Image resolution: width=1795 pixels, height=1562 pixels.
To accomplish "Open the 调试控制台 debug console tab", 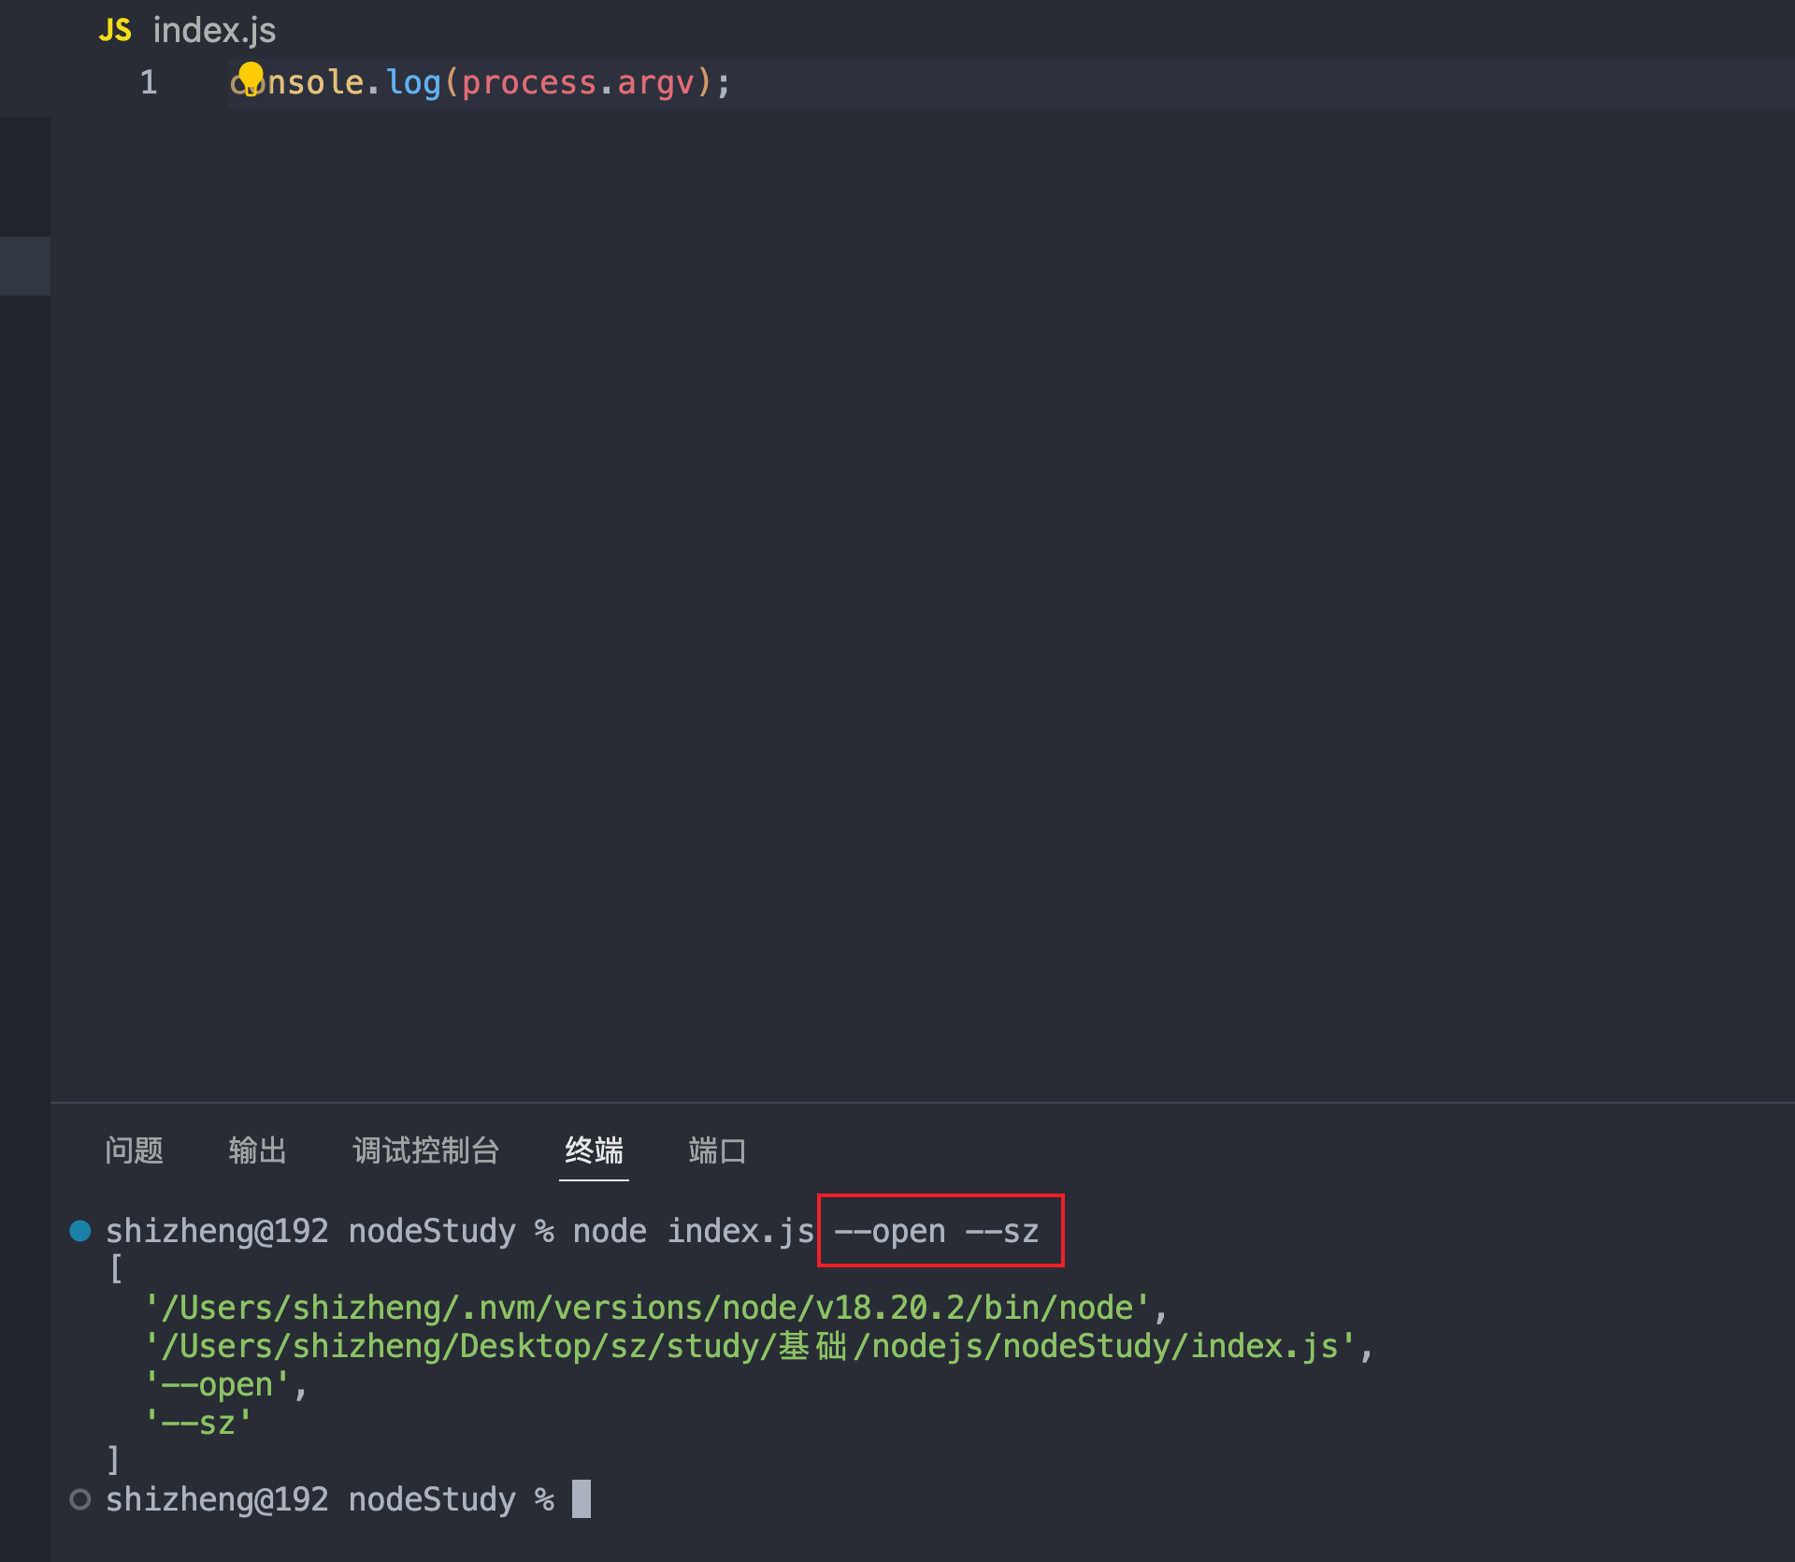I will coord(425,1150).
